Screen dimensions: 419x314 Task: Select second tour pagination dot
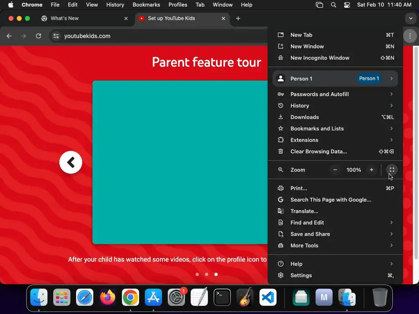click(207, 274)
